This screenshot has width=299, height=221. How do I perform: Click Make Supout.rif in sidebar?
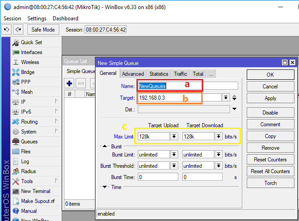(x=36, y=201)
